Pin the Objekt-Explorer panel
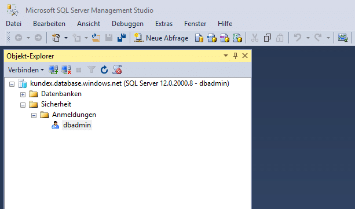Image resolution: width=355 pixels, height=209 pixels. coord(236,56)
